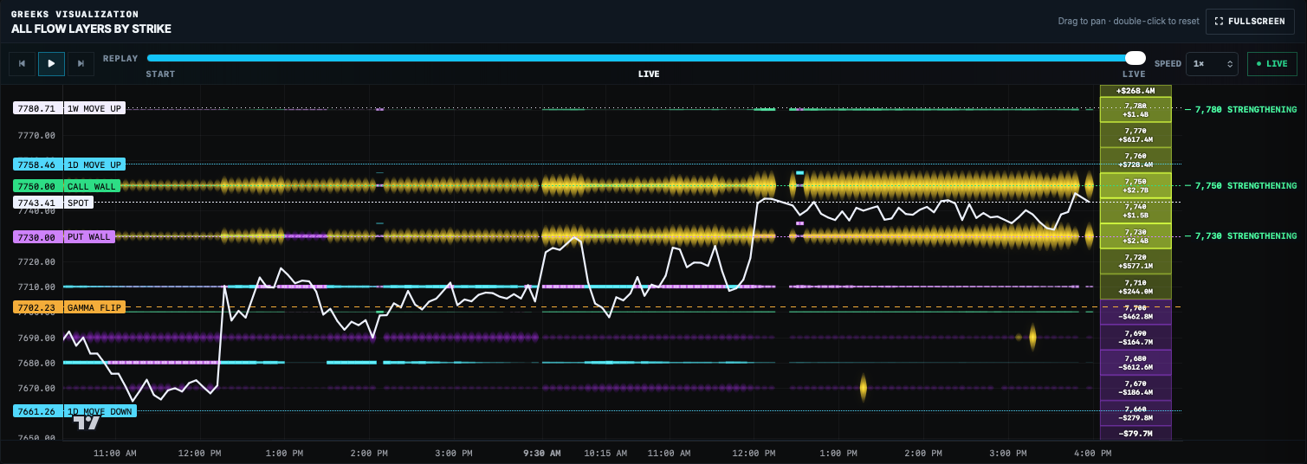This screenshot has height=464, width=1307.
Task: Click the 7,710 +$244.0M strike cell
Action: coord(1136,287)
